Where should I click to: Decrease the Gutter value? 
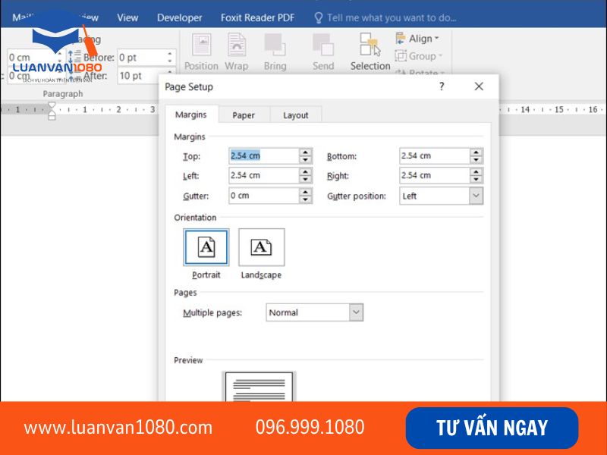click(306, 199)
